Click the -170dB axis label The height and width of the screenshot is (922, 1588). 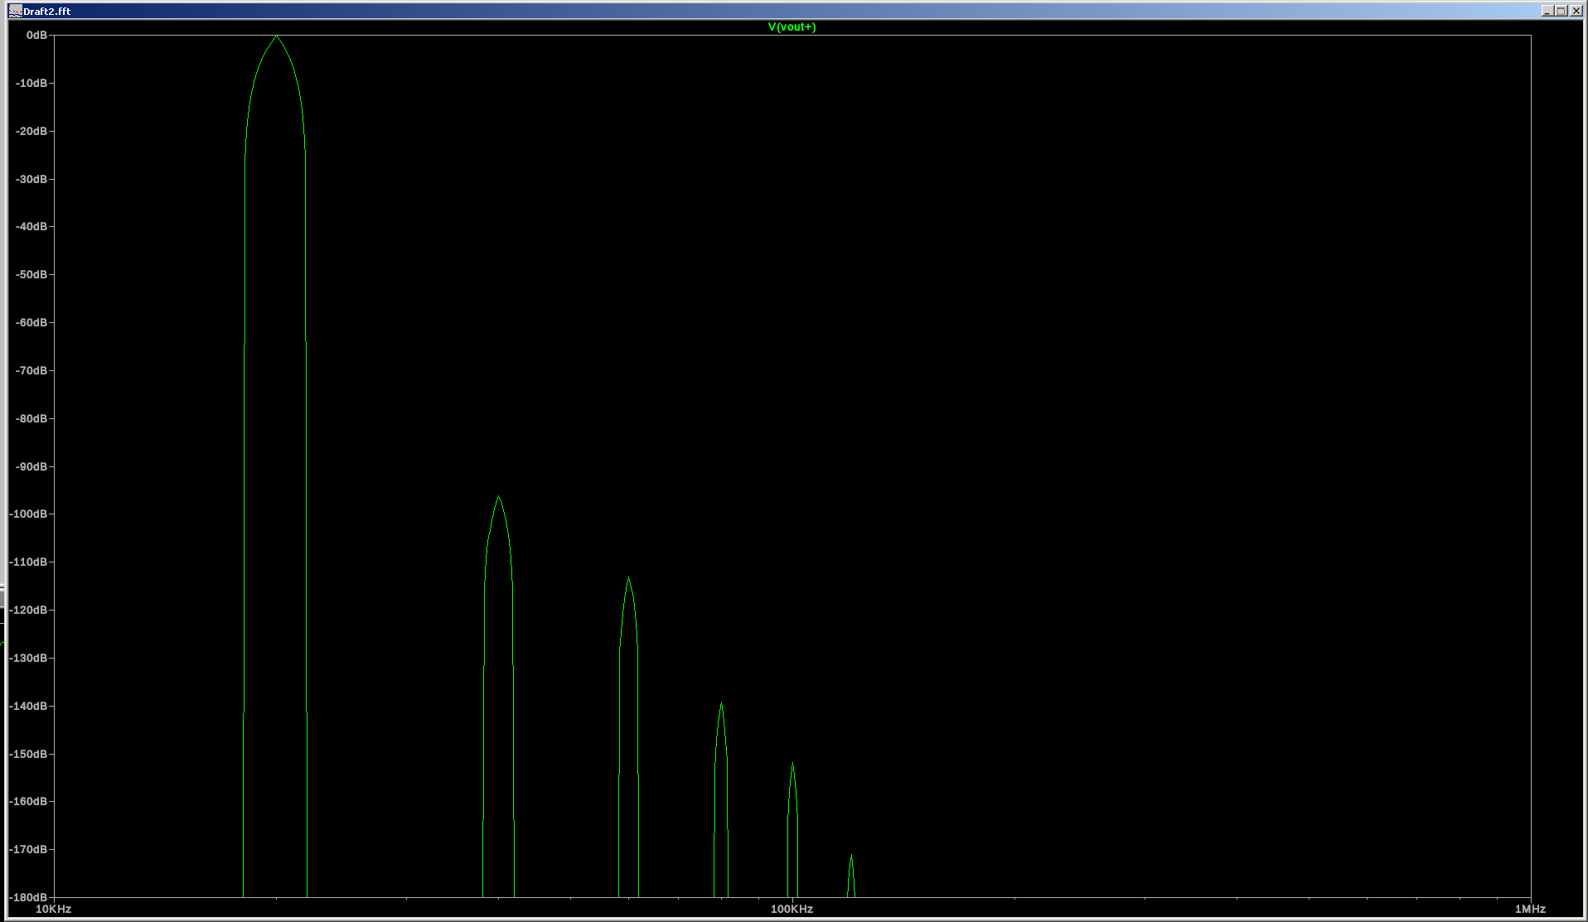coord(29,849)
